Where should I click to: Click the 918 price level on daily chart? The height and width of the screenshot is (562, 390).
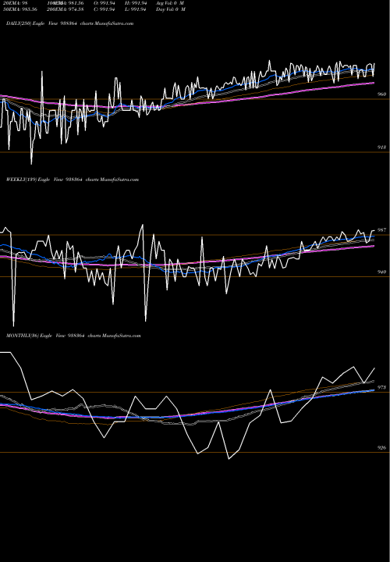381,148
